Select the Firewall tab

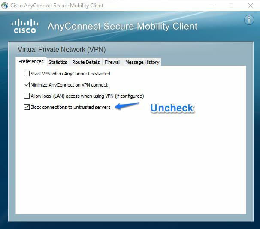point(113,62)
